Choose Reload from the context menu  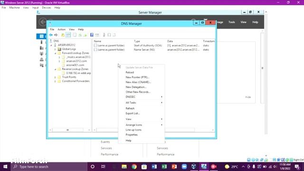(142, 72)
